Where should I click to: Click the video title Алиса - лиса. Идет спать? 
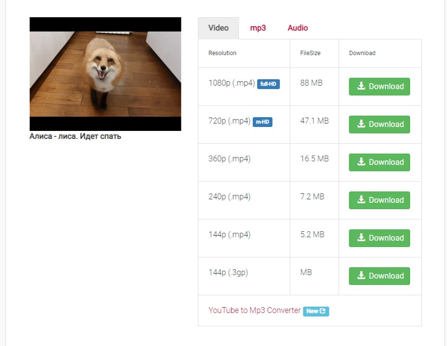pos(75,136)
